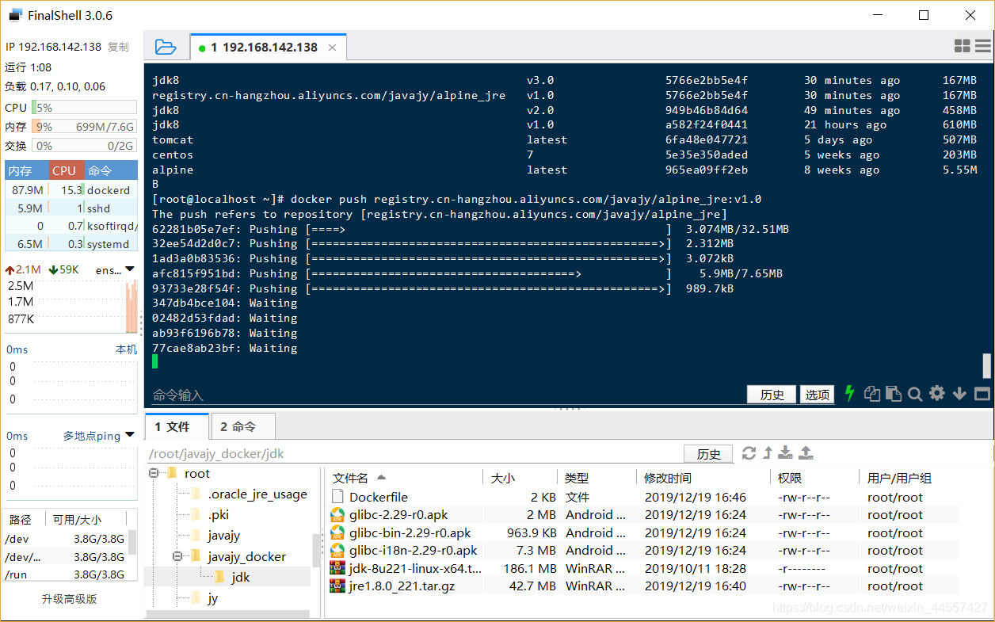Select the javajy folder in tree
995x622 pixels.
pos(215,536)
